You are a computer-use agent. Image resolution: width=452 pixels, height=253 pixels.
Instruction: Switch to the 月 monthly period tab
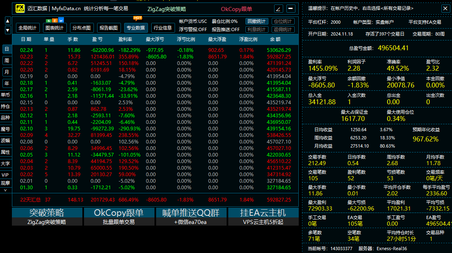(x=7, y=72)
